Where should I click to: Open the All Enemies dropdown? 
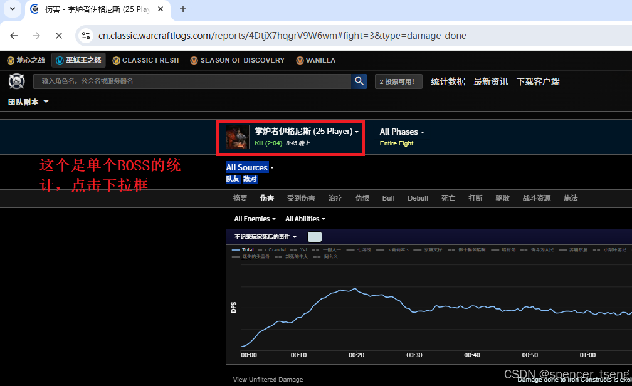255,219
